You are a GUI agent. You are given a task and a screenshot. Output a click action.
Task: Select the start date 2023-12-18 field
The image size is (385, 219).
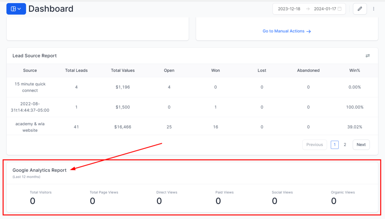point(289,9)
